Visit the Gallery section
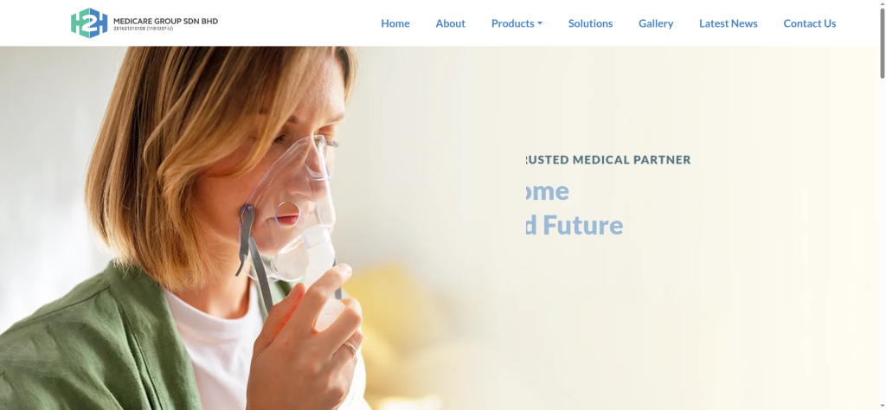Viewport: 886px width, 410px height. tap(656, 23)
